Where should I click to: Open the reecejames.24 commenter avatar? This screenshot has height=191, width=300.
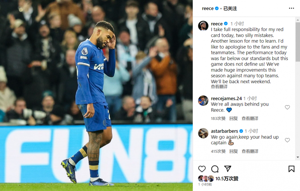click(x=203, y=101)
